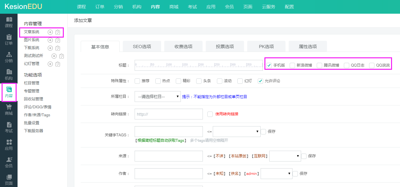The height and width of the screenshot is (187, 400).
Task: Enable the 推荐 special attribute checkbox
Action: click(x=137, y=81)
